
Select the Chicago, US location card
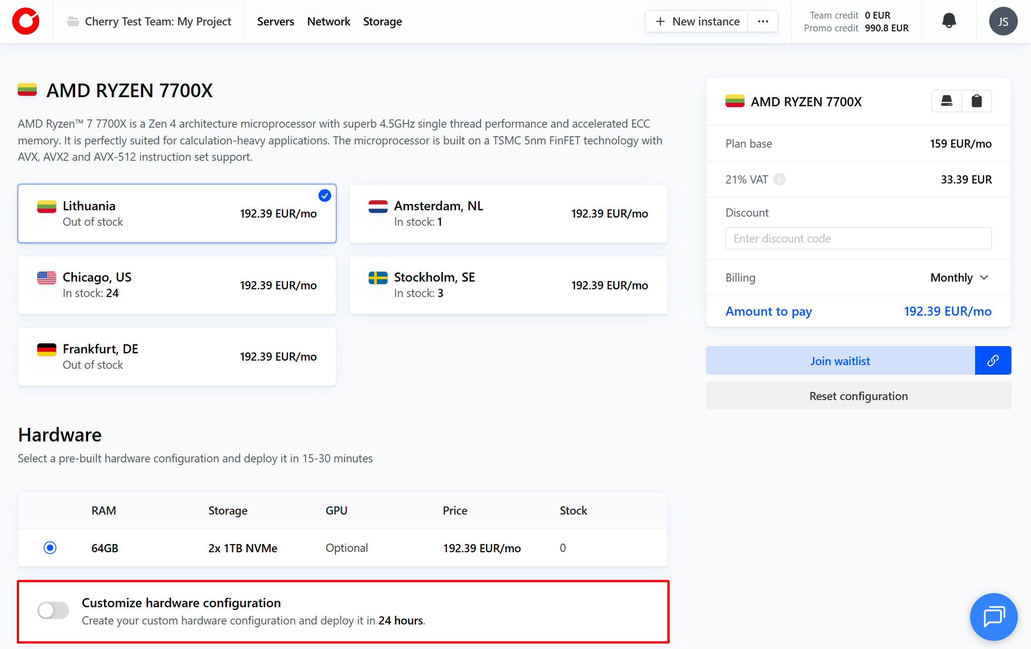177,285
